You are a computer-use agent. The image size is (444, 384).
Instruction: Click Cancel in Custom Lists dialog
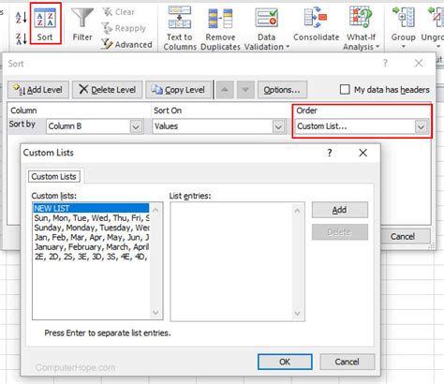coord(348,362)
